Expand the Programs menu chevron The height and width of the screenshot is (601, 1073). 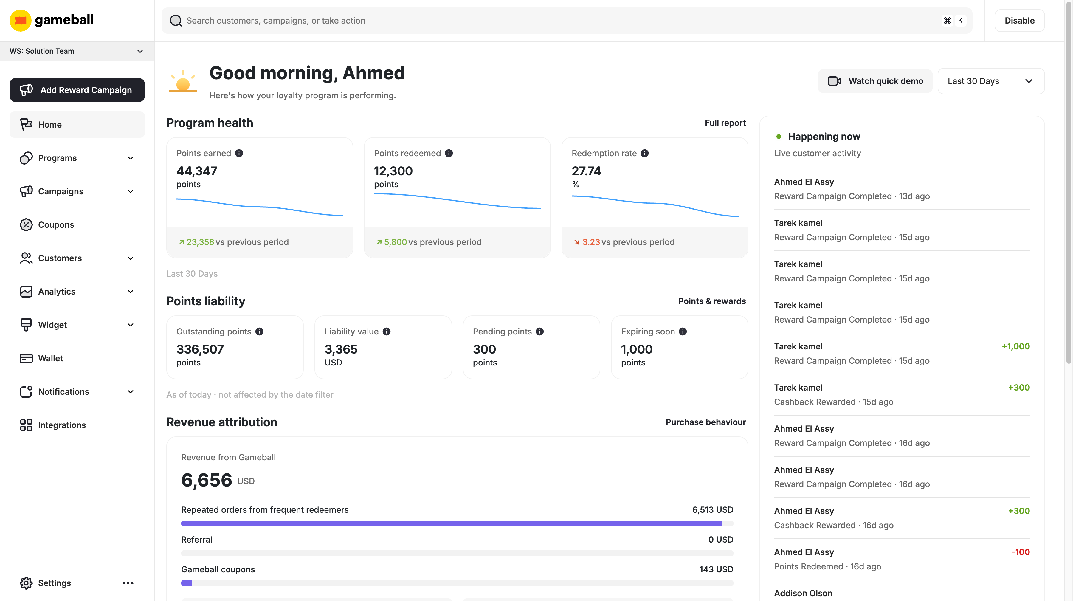coord(130,158)
